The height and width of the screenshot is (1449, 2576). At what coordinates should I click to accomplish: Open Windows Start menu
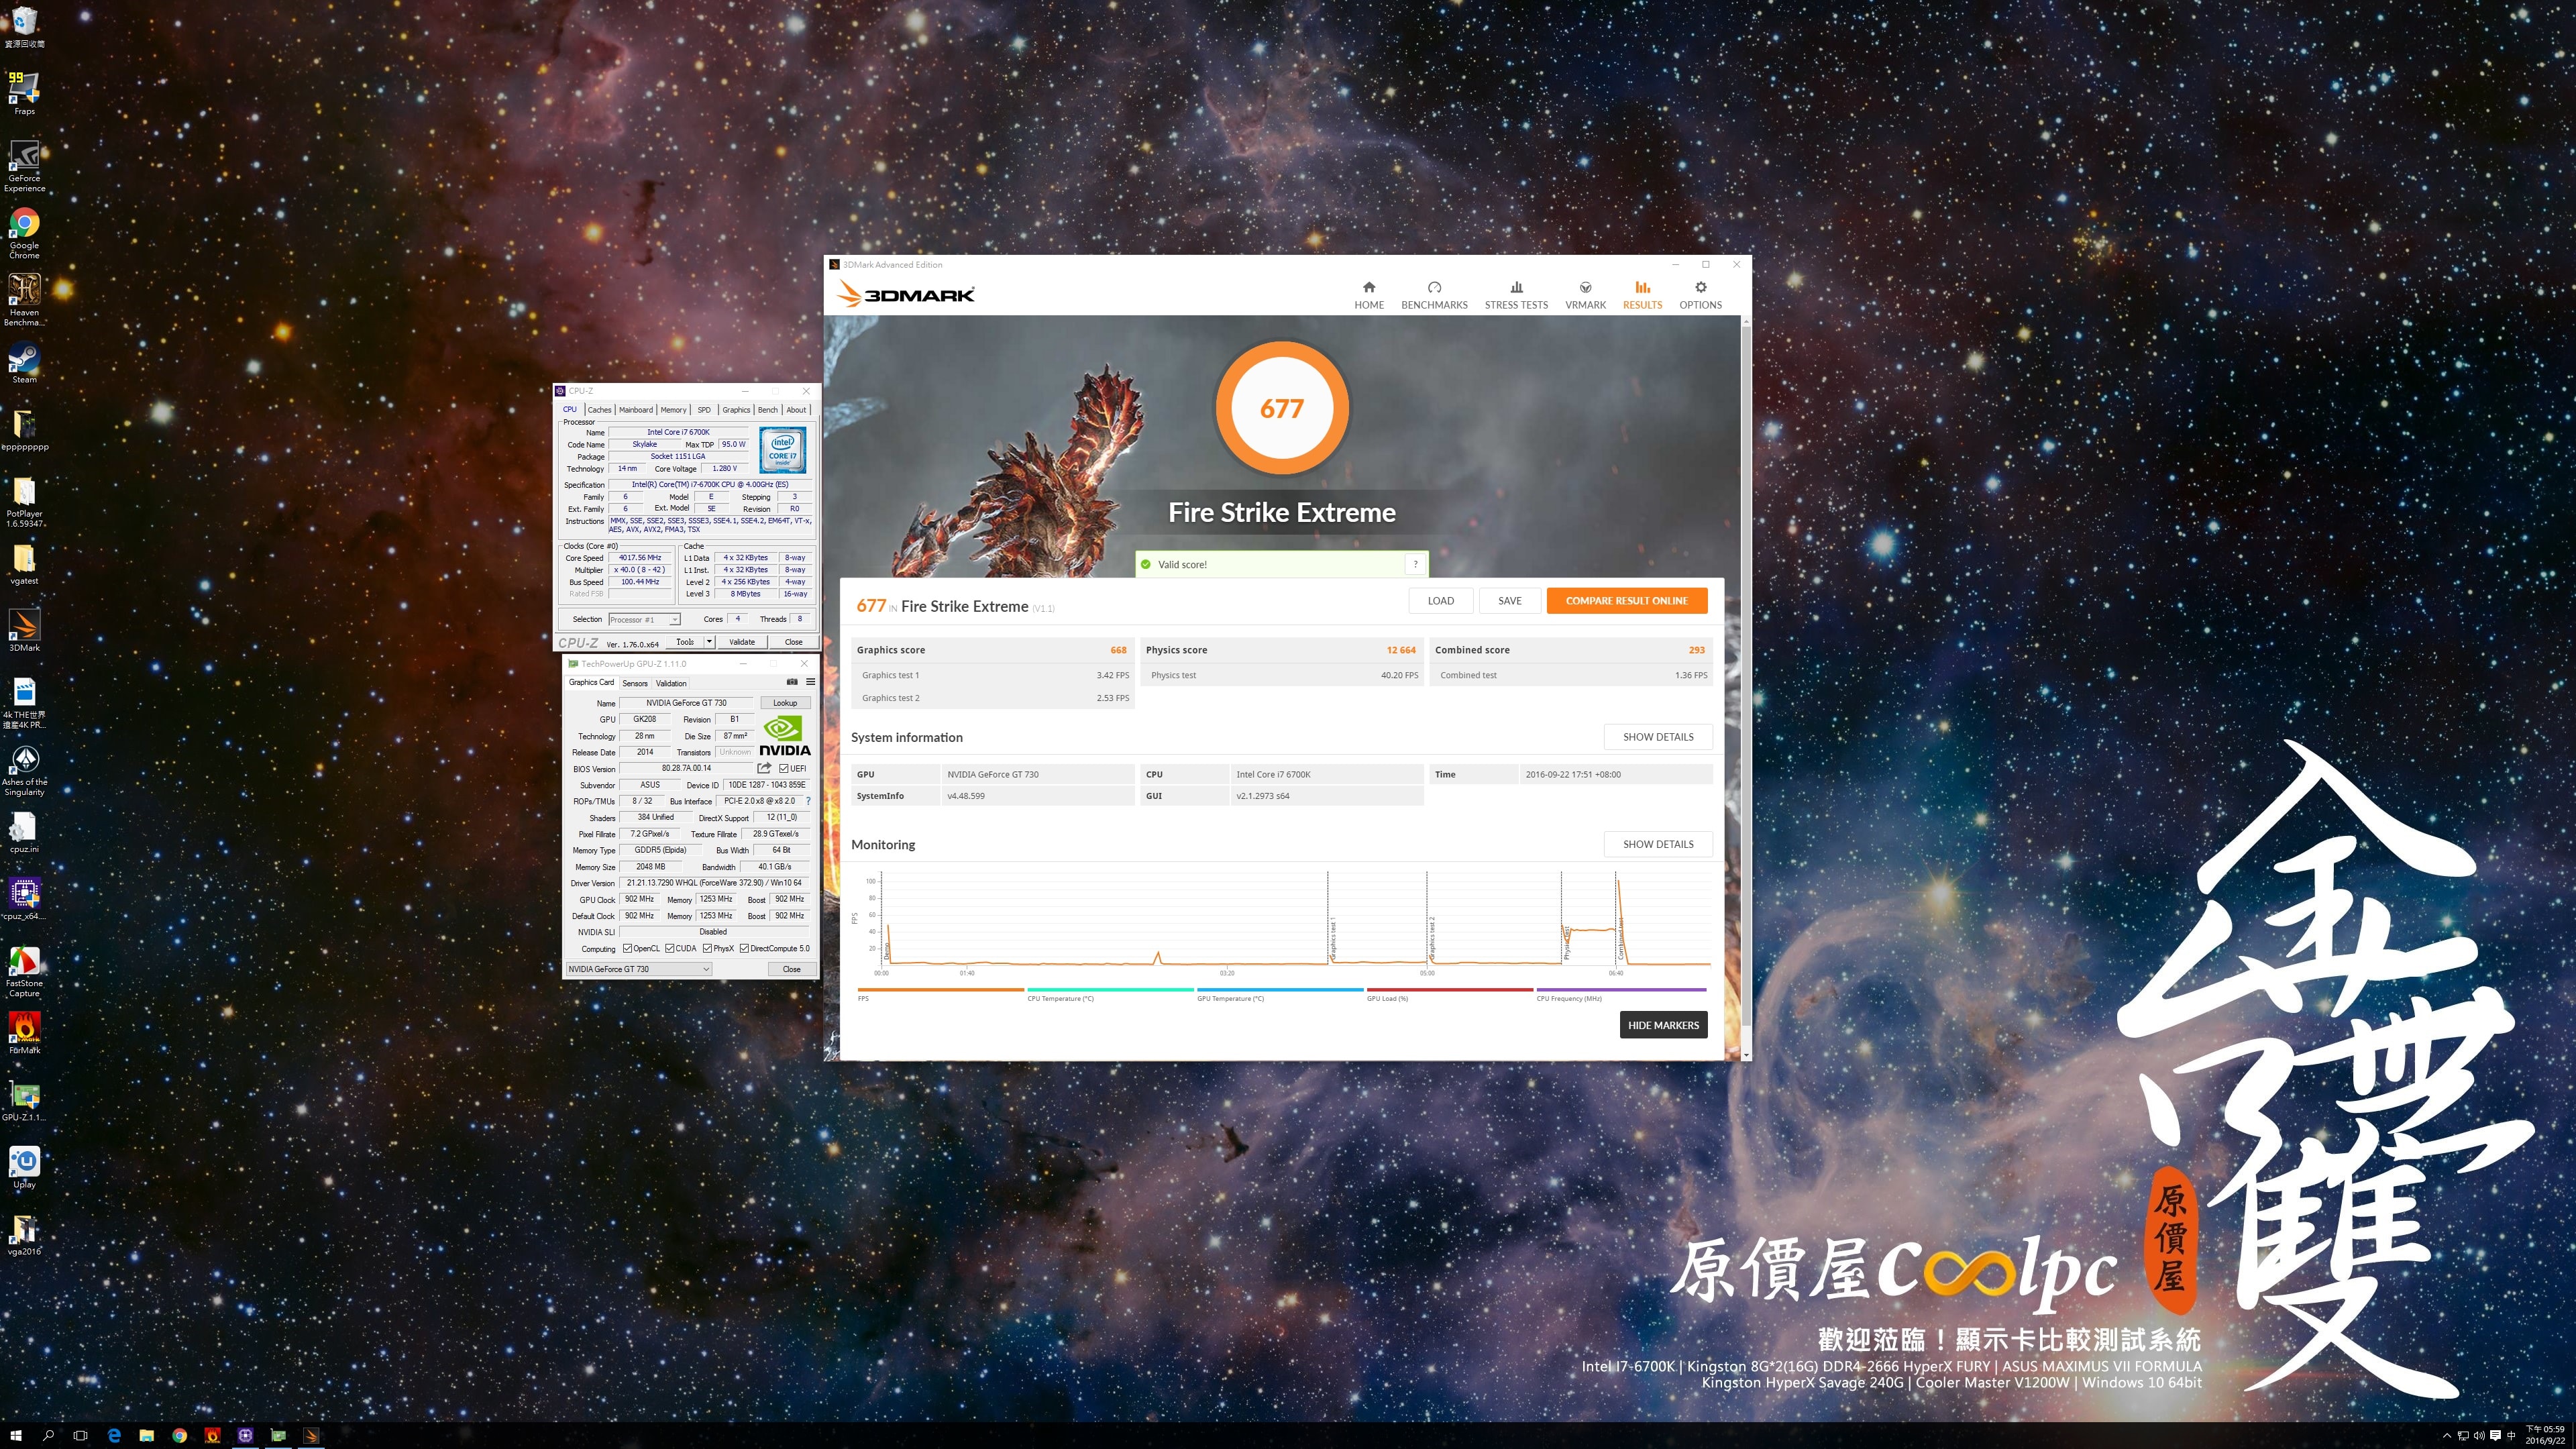point(16,1435)
